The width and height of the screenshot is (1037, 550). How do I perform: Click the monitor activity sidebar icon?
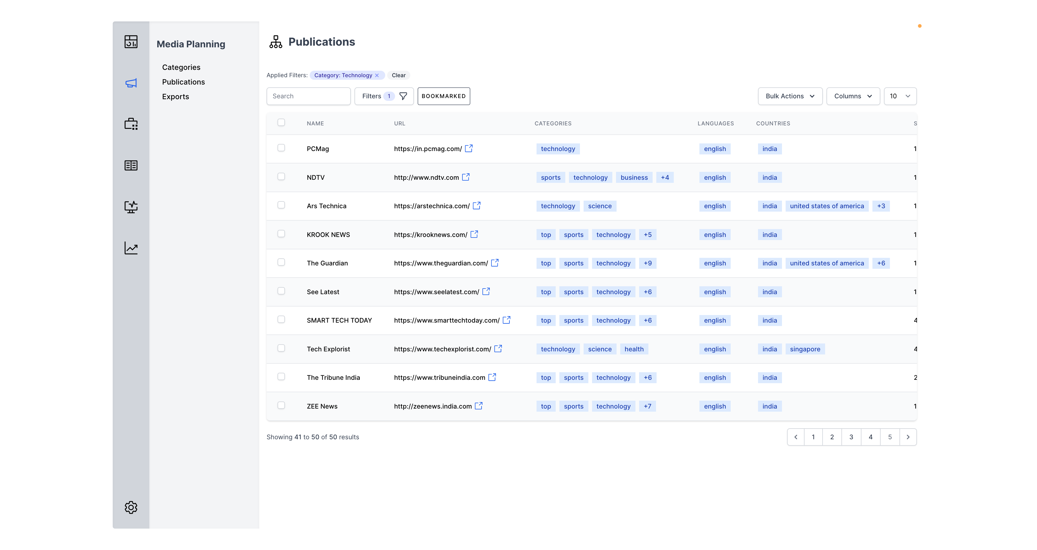[x=131, y=207]
